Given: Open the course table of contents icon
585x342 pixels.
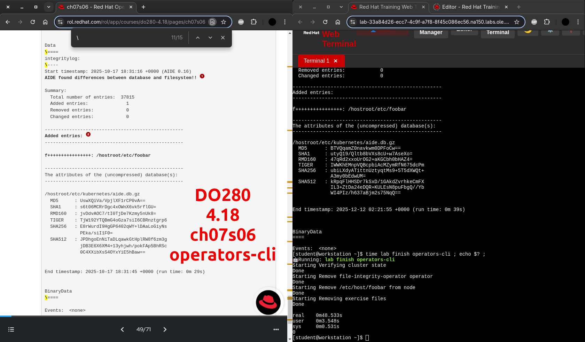Looking at the screenshot, I should (11, 329).
